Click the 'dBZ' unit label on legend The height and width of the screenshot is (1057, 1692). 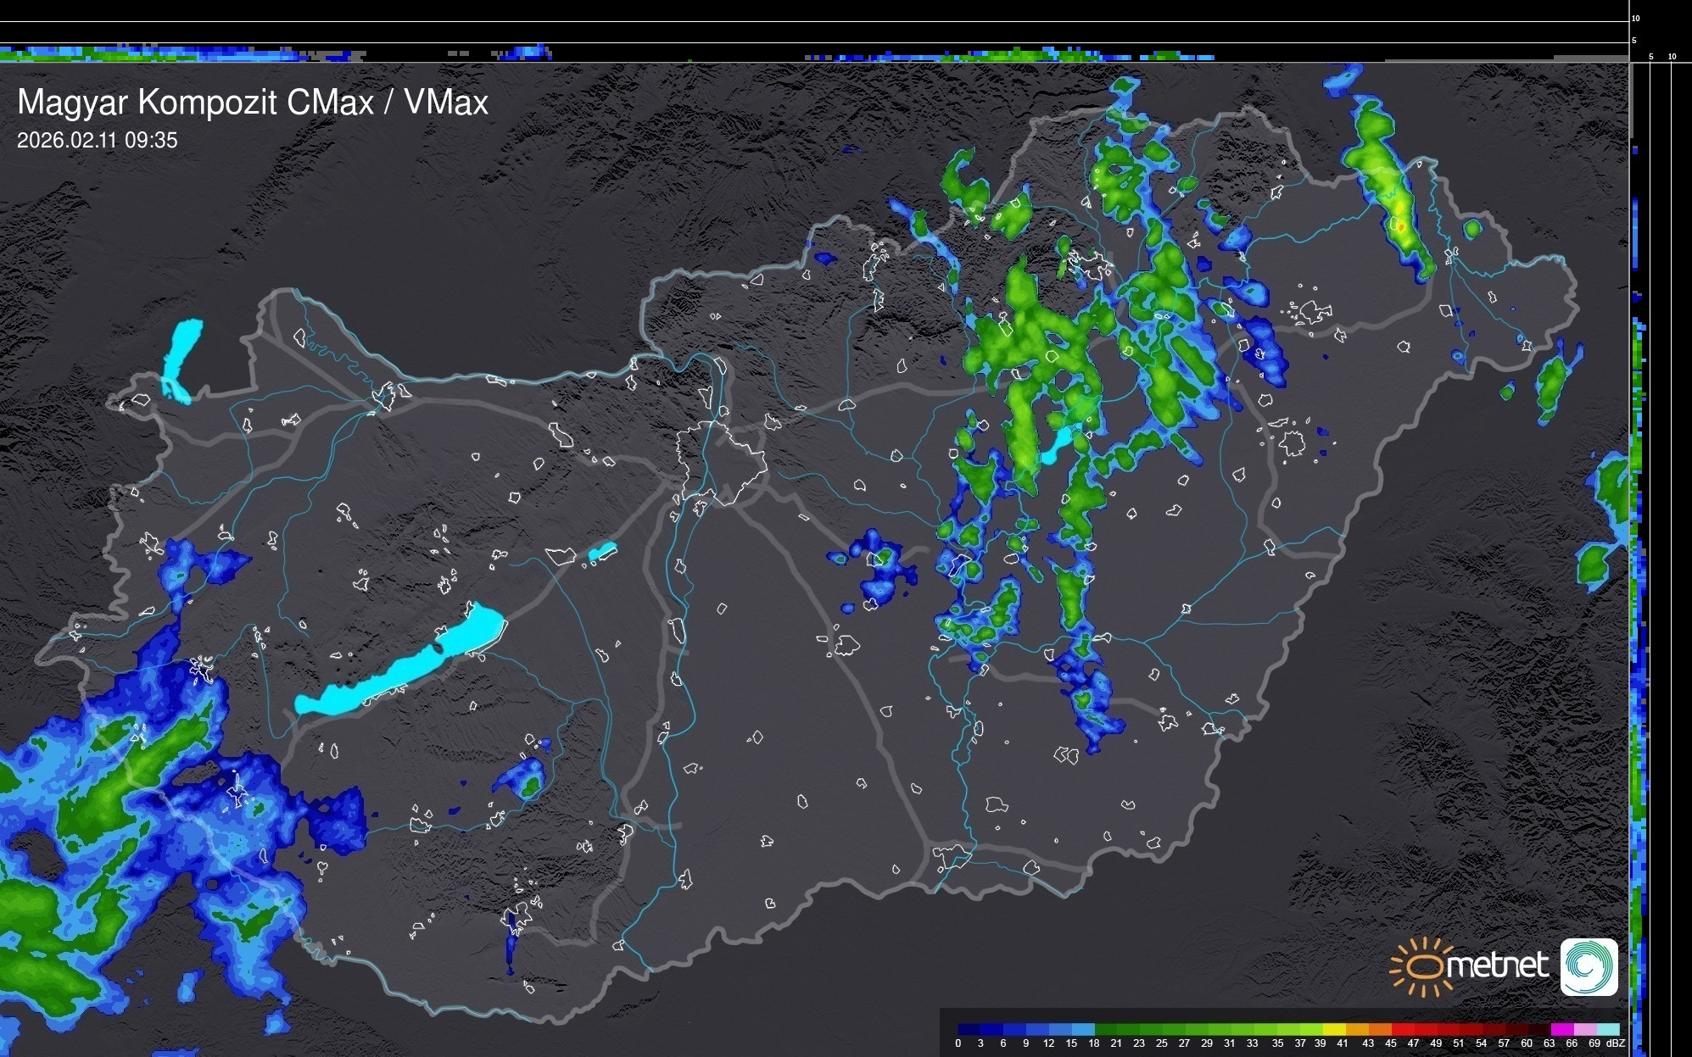coord(1616,1043)
